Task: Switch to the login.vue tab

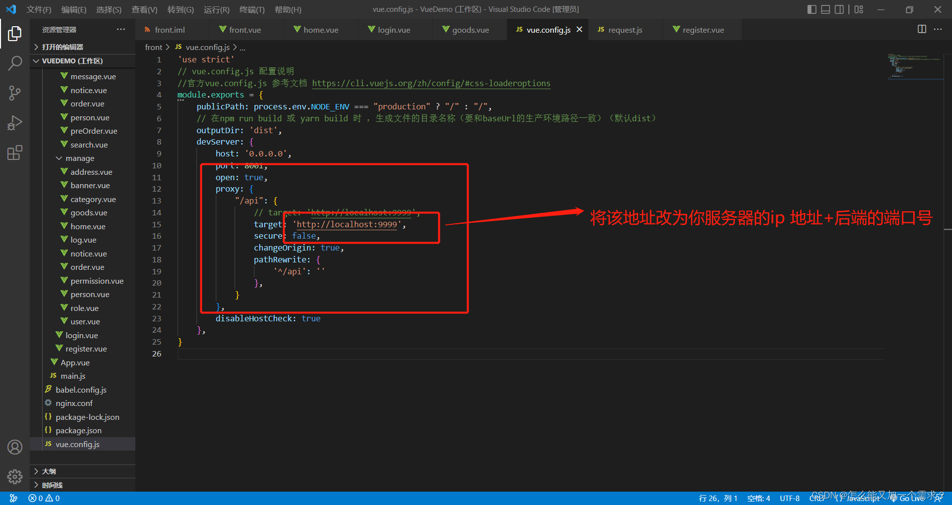Action: click(394, 30)
